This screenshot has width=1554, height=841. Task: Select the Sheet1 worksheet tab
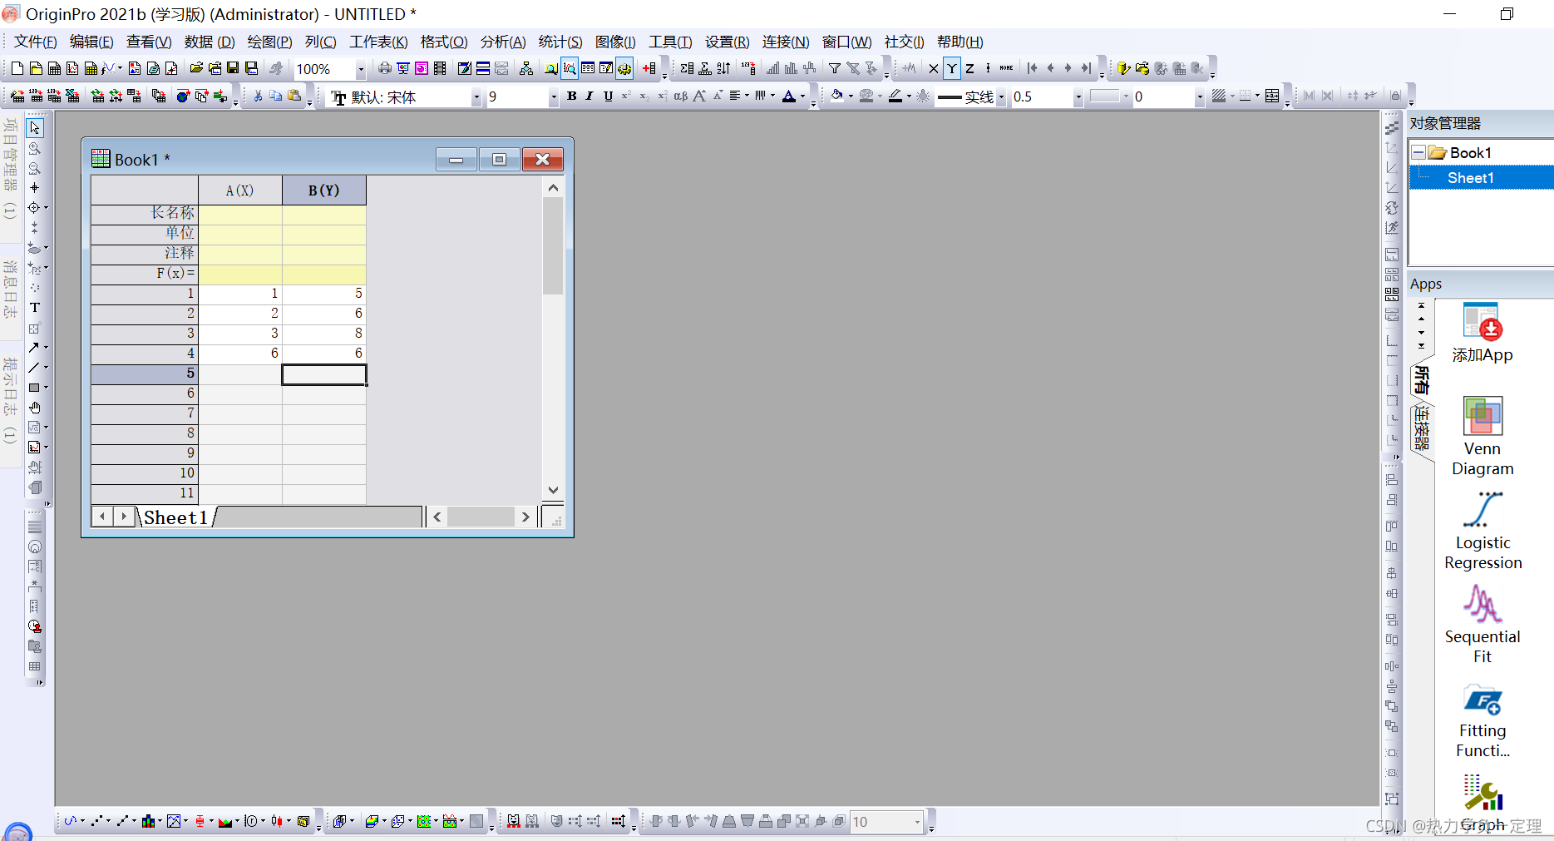(x=175, y=517)
